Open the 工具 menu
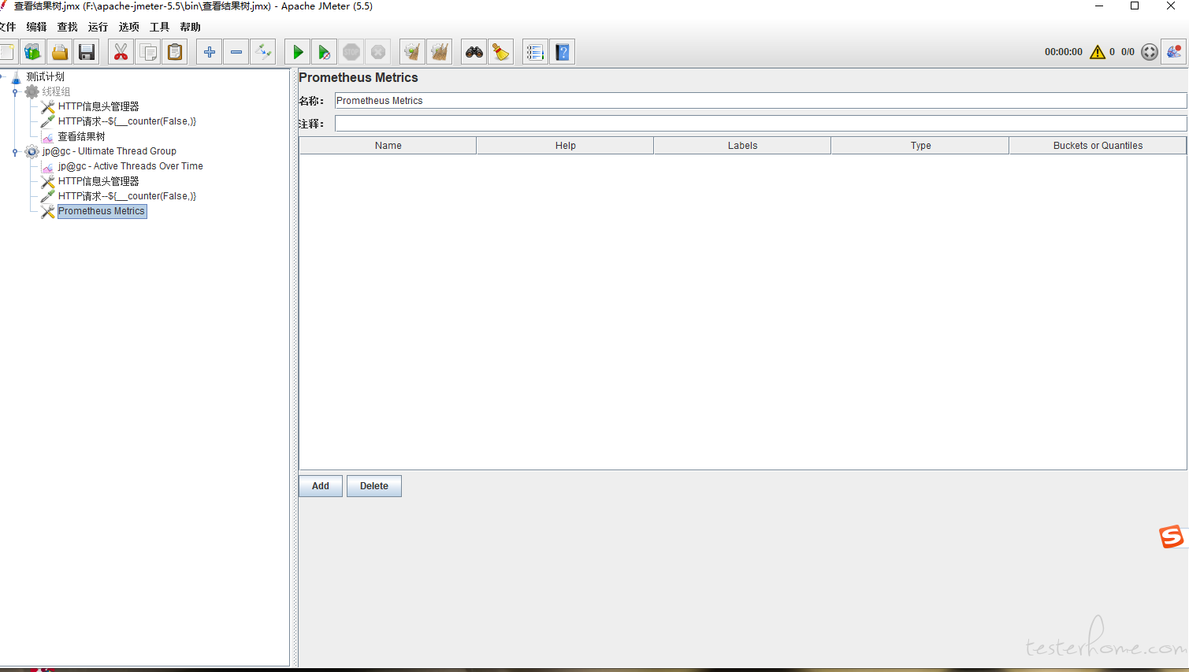 pos(159,27)
